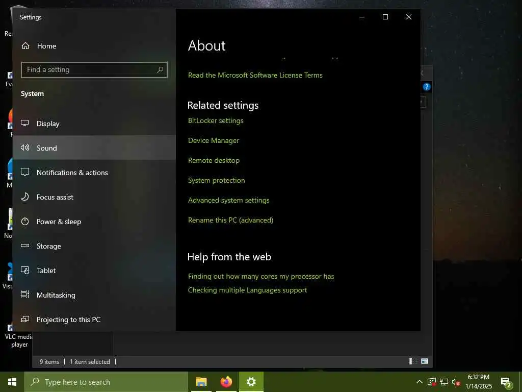Open Checking multiple Languages support link
The width and height of the screenshot is (522, 392).
pyautogui.click(x=247, y=290)
